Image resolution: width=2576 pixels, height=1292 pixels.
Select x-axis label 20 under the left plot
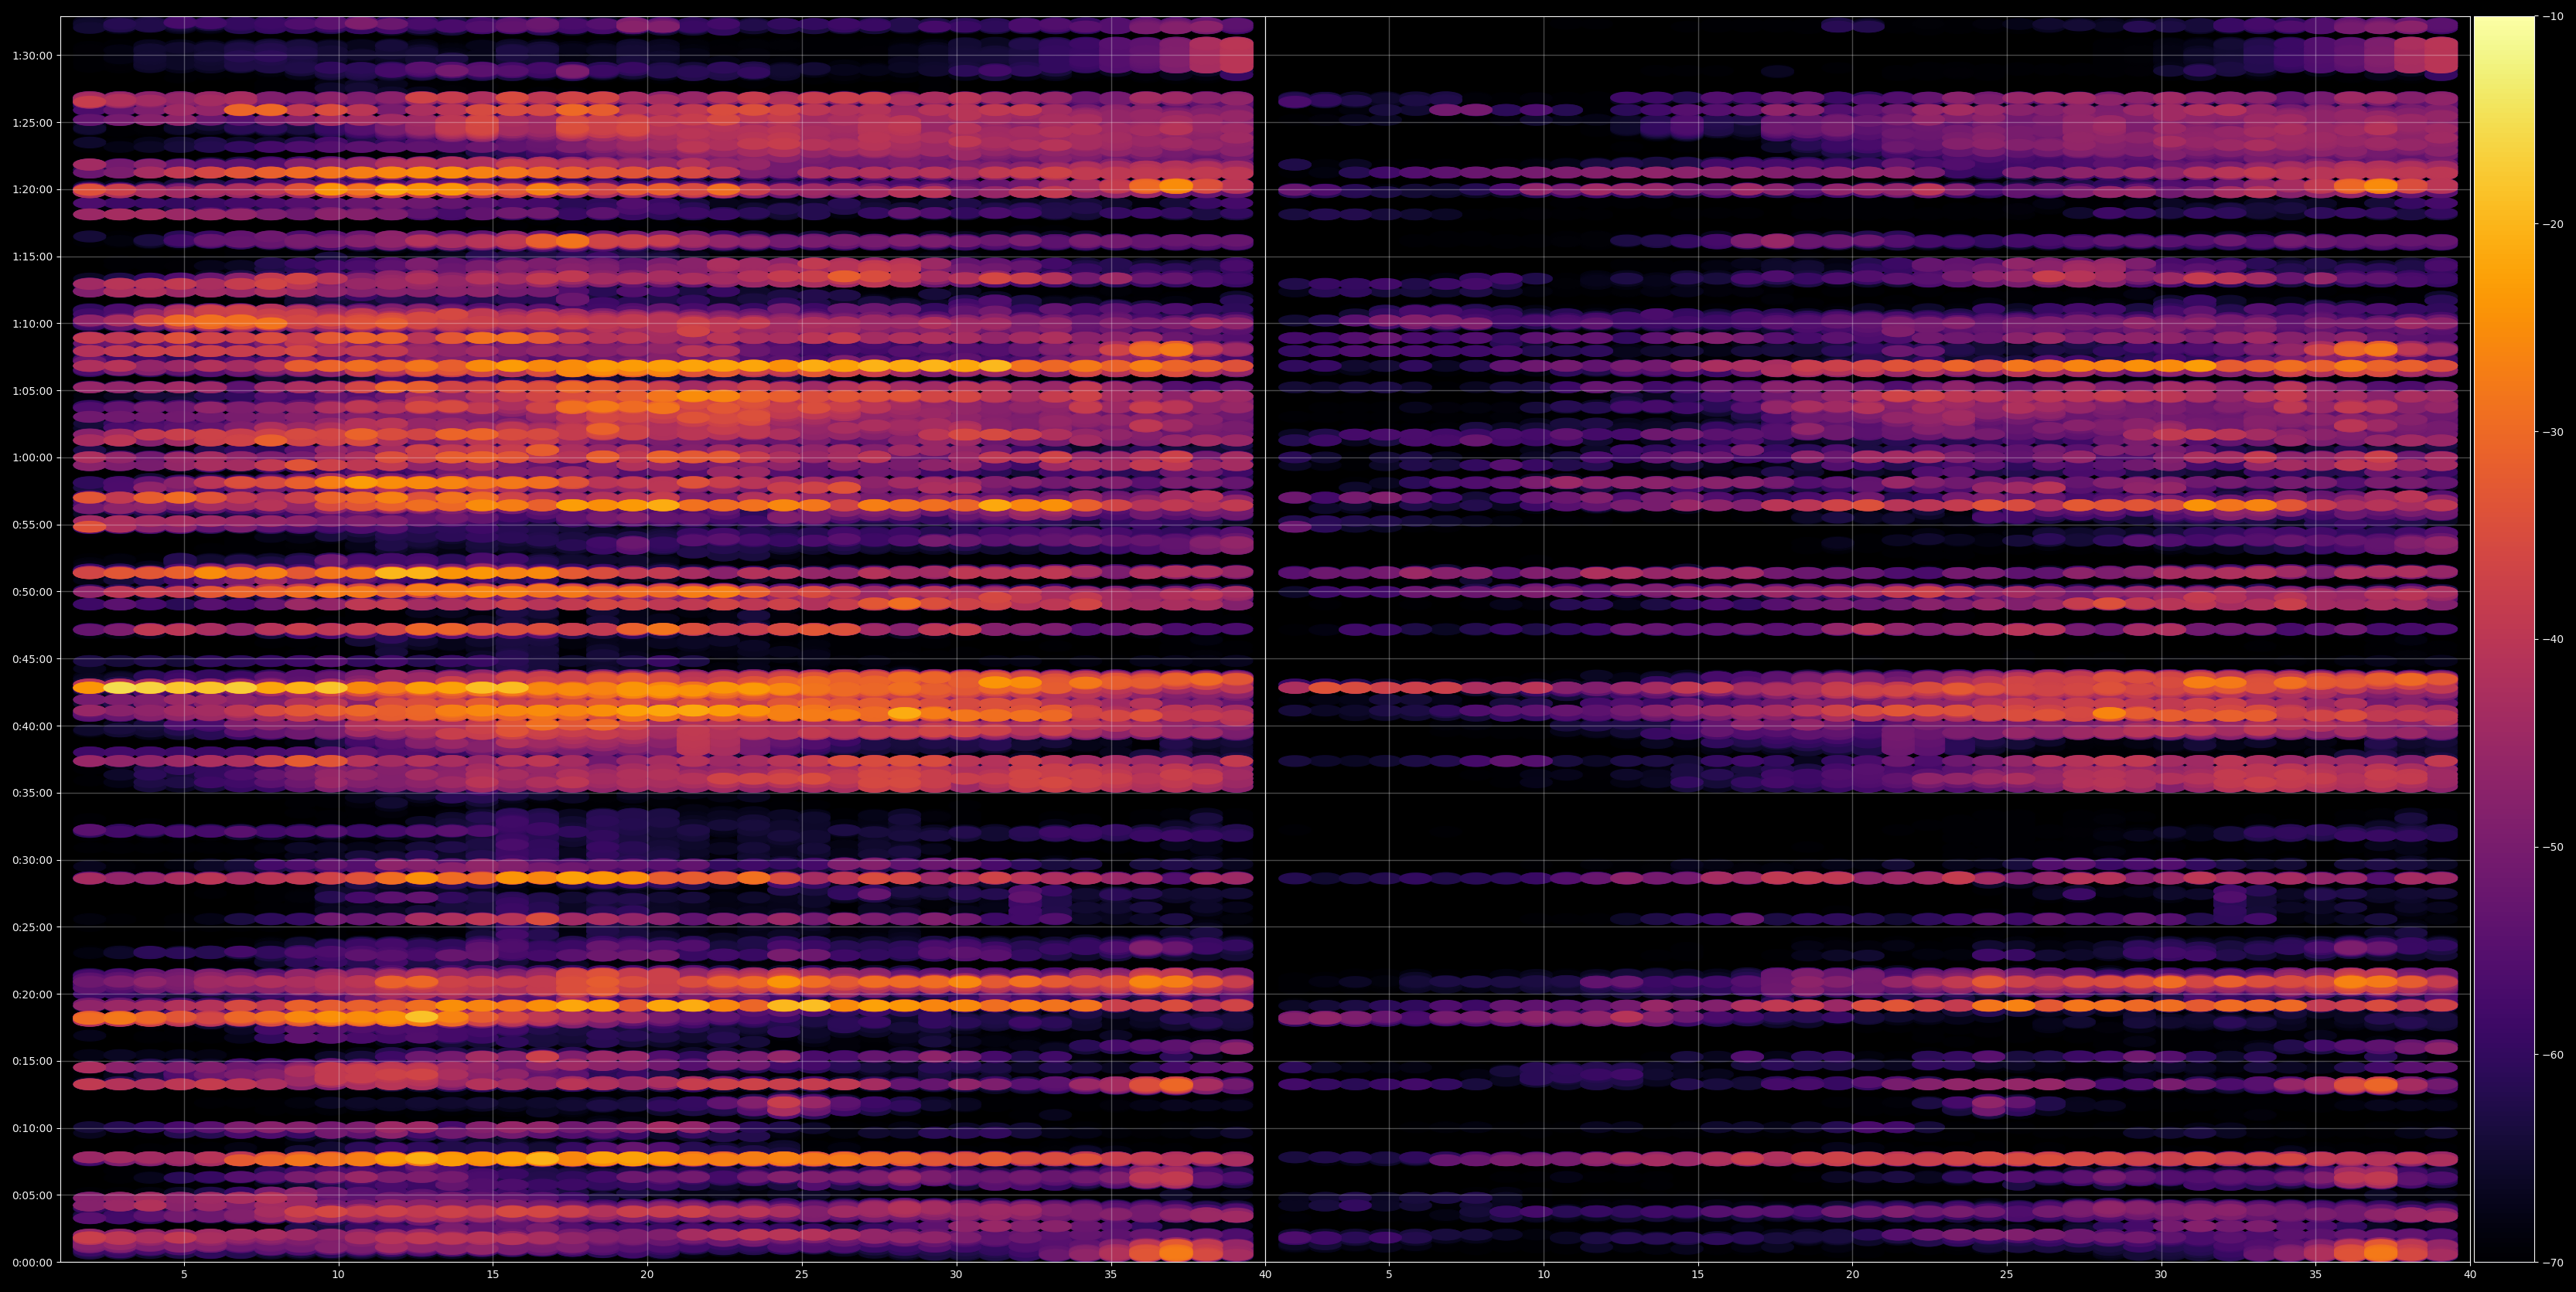(x=647, y=1275)
